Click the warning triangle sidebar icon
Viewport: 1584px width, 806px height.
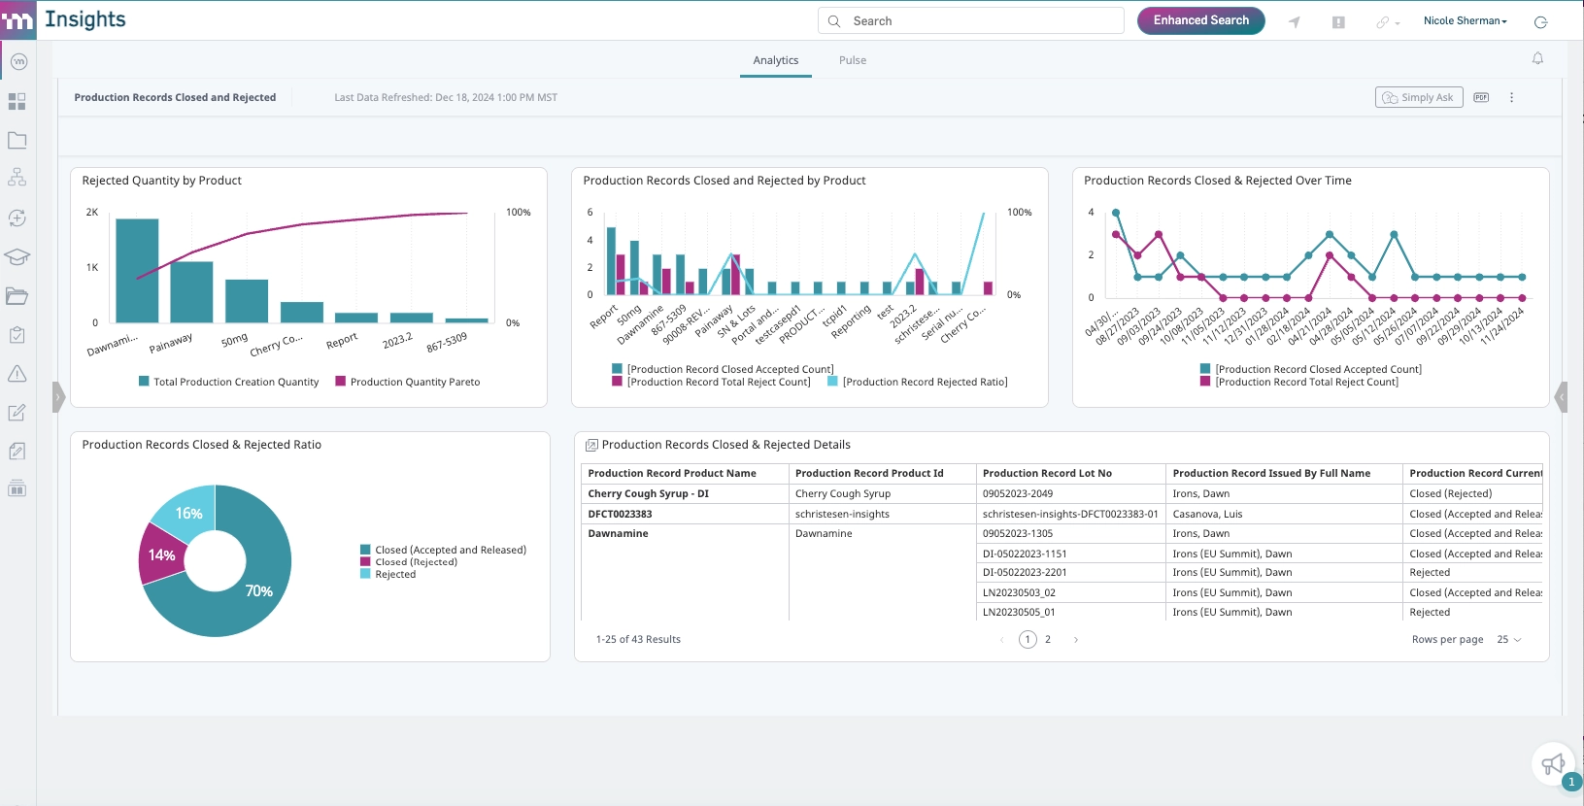[17, 374]
